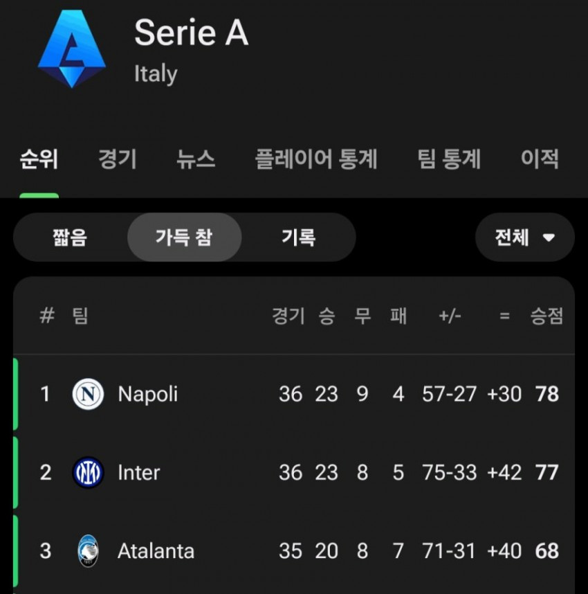The height and width of the screenshot is (594, 588).
Task: Switch to the 경기 matches tab
Action: tap(118, 159)
